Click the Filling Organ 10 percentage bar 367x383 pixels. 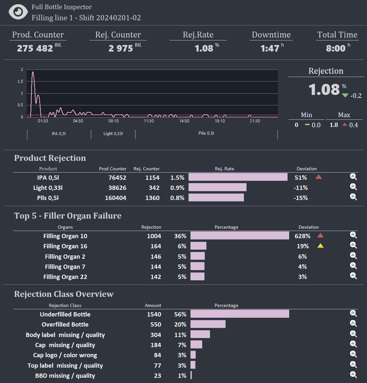click(x=240, y=236)
